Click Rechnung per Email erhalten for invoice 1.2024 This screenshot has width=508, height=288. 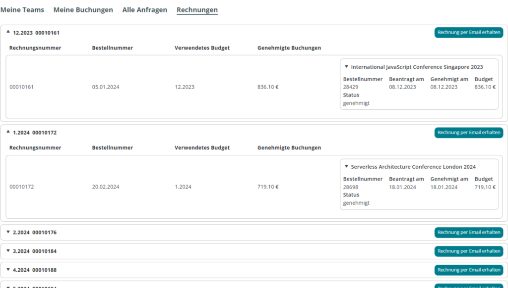[x=468, y=132]
